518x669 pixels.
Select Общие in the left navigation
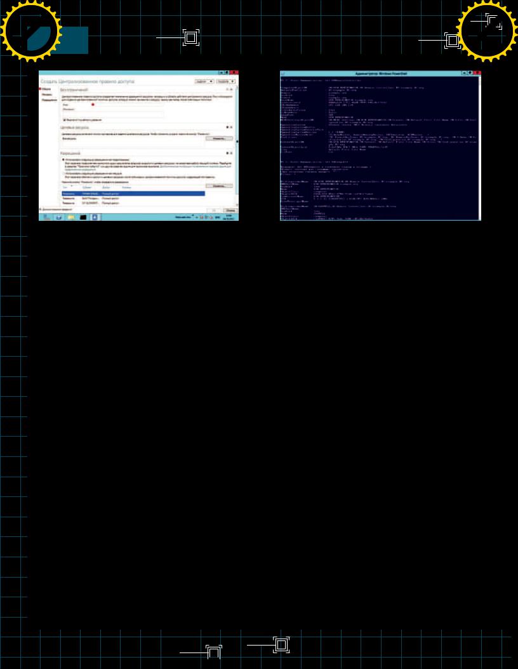click(x=46, y=89)
